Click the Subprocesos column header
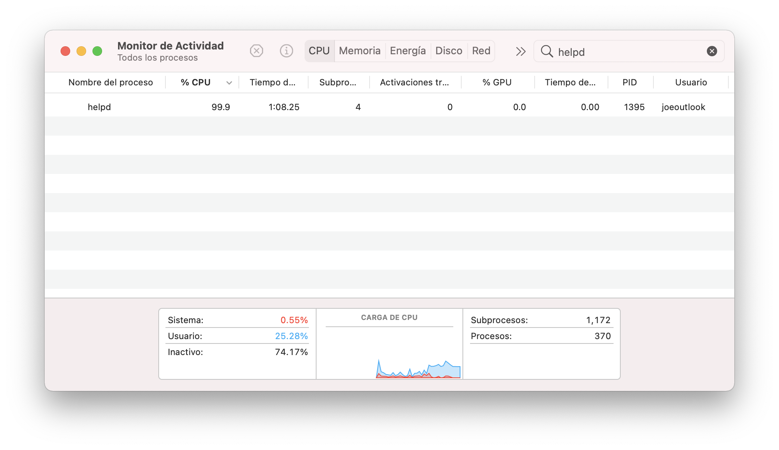 (x=338, y=83)
